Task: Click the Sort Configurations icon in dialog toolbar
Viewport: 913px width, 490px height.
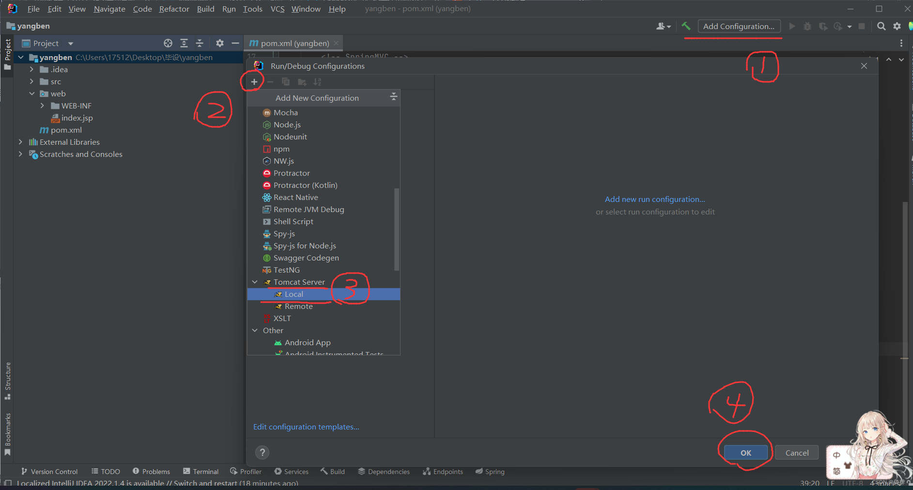Action: pyautogui.click(x=318, y=82)
